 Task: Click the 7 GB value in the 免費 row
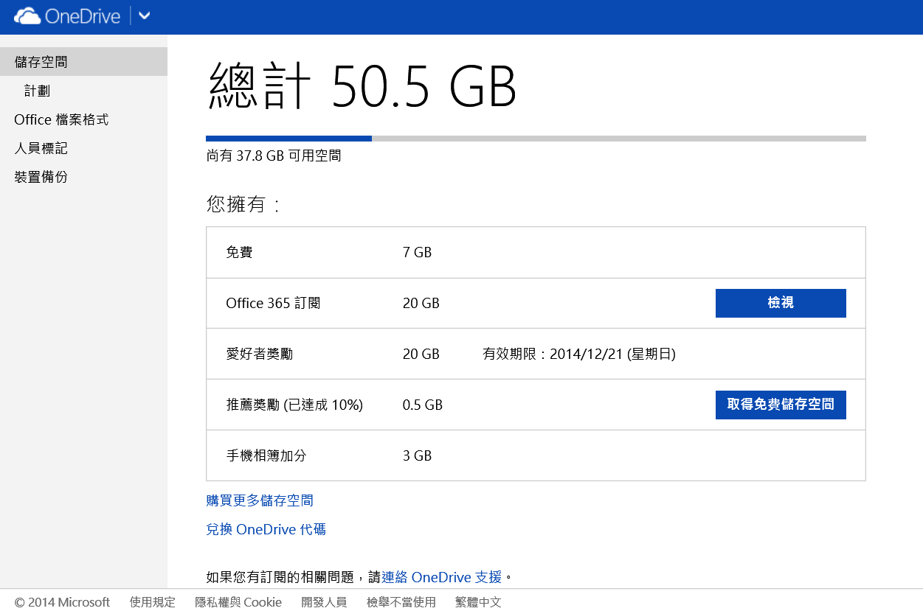[417, 252]
